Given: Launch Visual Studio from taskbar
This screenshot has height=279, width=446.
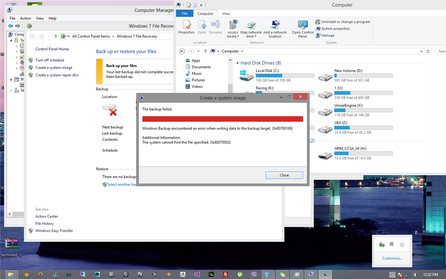Looking at the screenshot, I should point(197,275).
